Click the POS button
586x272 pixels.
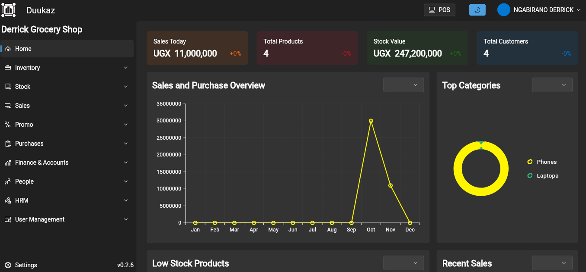pos(439,9)
